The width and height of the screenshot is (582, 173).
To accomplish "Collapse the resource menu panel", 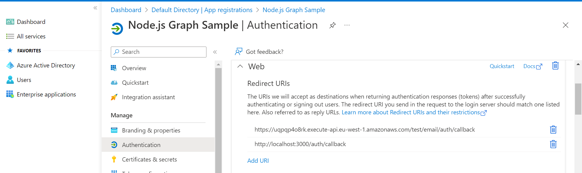I will [x=215, y=52].
